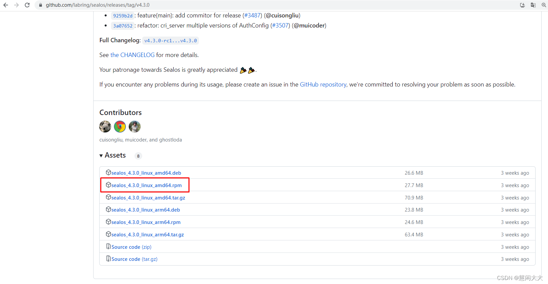The image size is (548, 284).
Task: Download sealos_4.3.0_linux_amd64.deb
Action: pyautogui.click(x=146, y=173)
